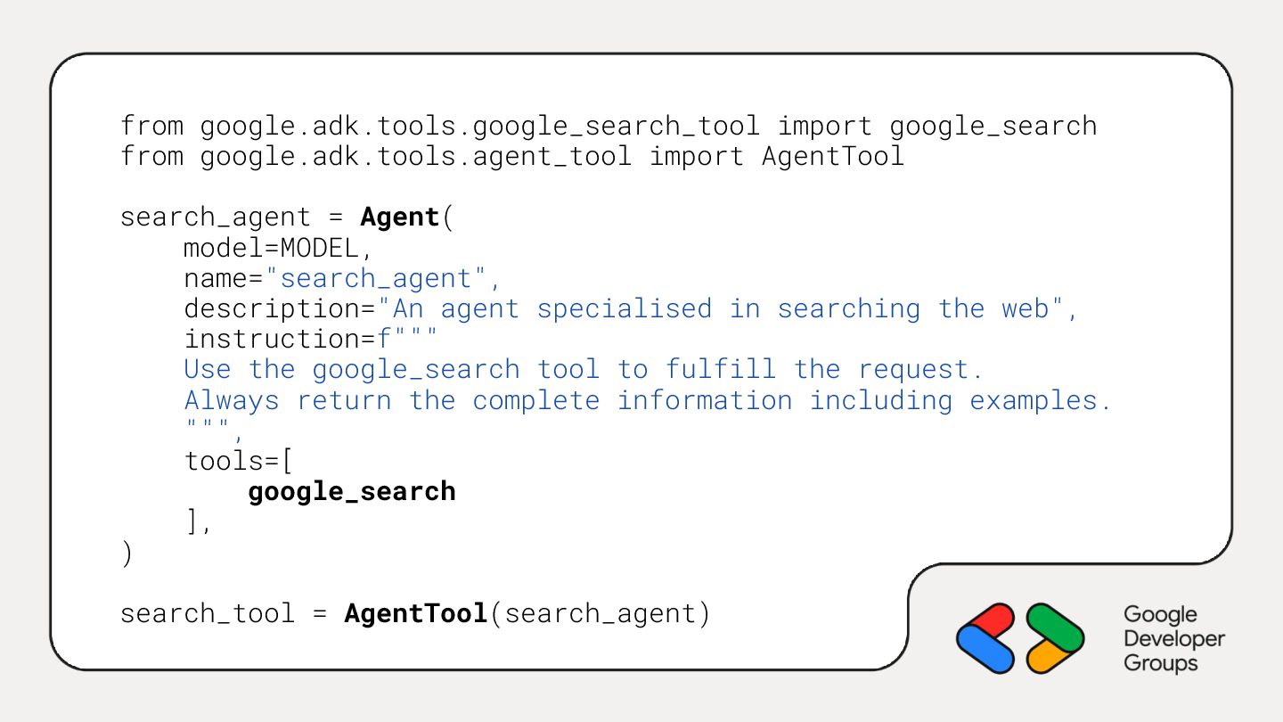Click the tools=[ opening bracket line
Viewport: 1283px width, 722px height.
pyautogui.click(x=239, y=461)
